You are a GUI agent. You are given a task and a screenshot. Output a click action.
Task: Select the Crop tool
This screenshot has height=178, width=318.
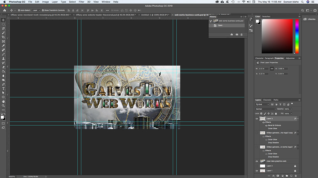click(x=3, y=37)
